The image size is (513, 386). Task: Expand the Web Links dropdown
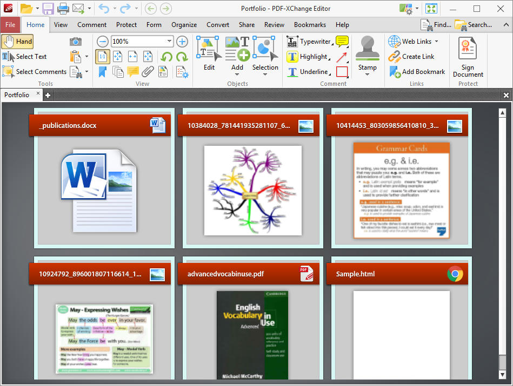(x=436, y=42)
